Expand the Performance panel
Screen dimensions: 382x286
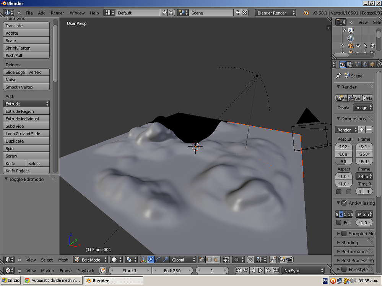338,252
